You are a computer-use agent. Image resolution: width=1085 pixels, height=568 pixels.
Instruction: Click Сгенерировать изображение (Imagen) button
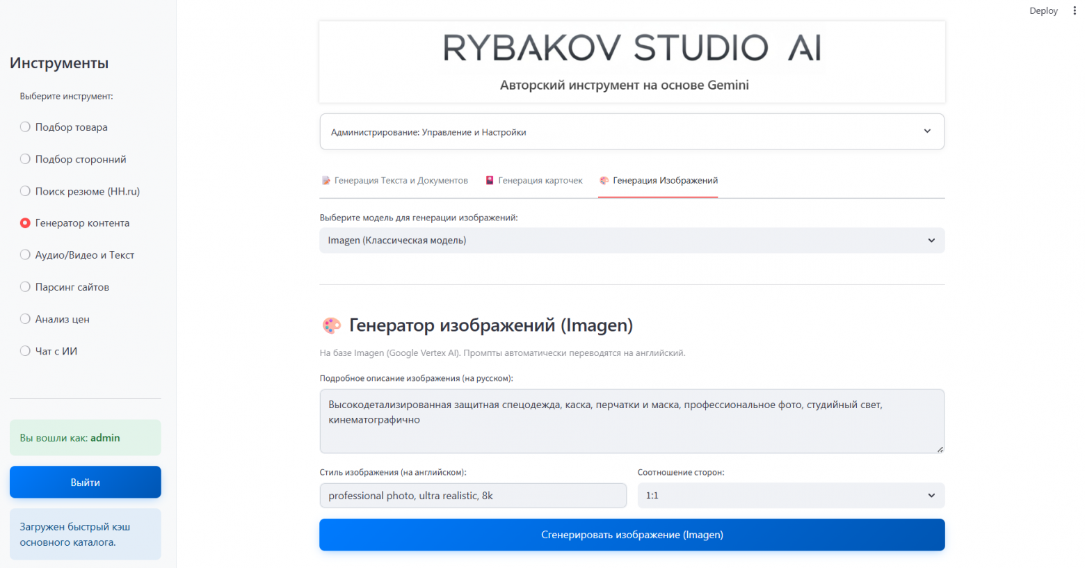pos(632,535)
